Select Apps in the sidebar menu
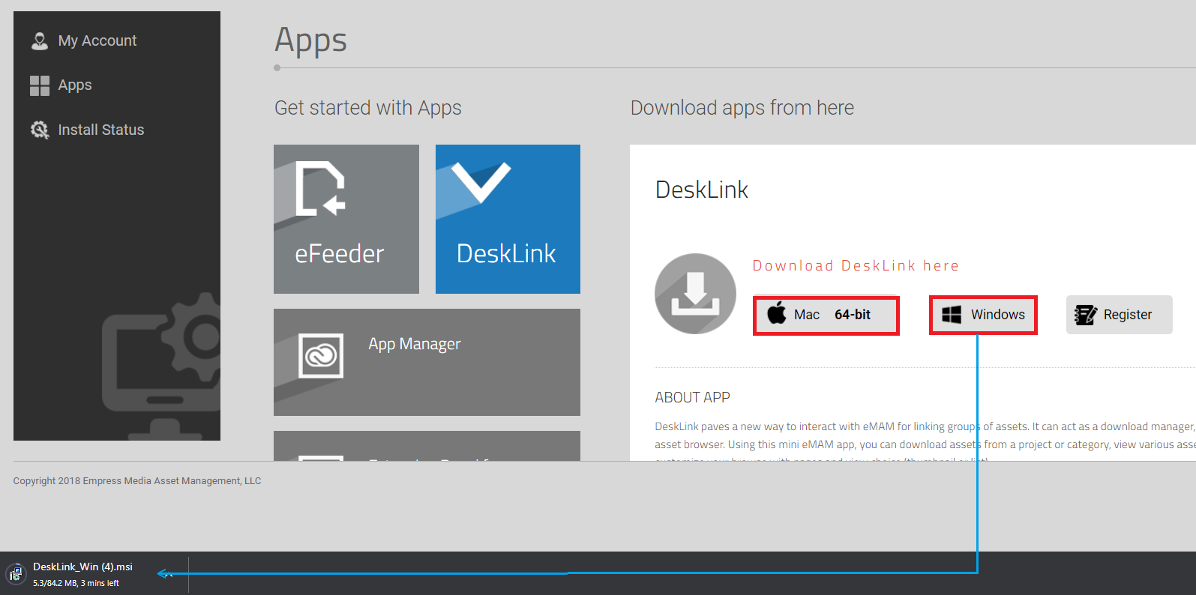Viewport: 1196px width, 595px height. pos(75,85)
